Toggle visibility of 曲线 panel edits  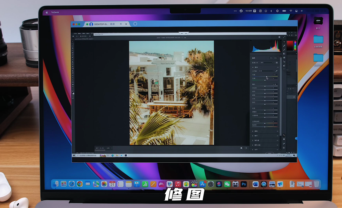coord(277,131)
